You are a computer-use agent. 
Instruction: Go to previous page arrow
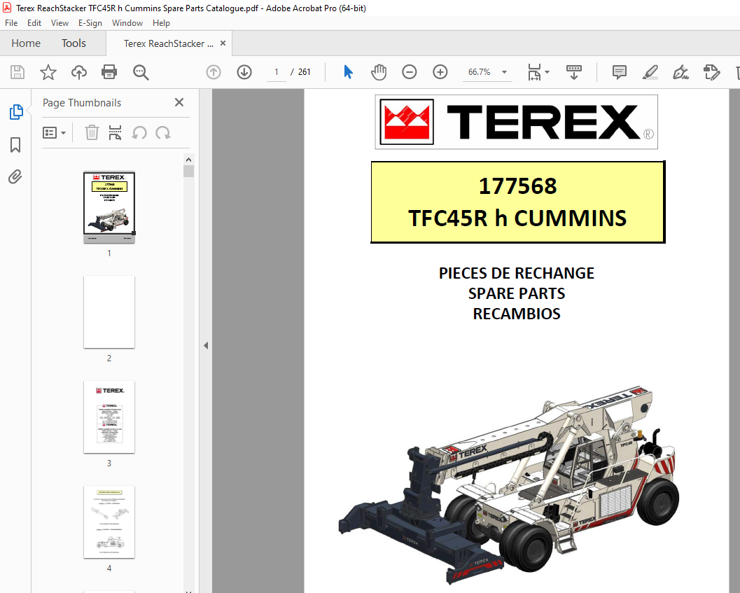point(214,72)
